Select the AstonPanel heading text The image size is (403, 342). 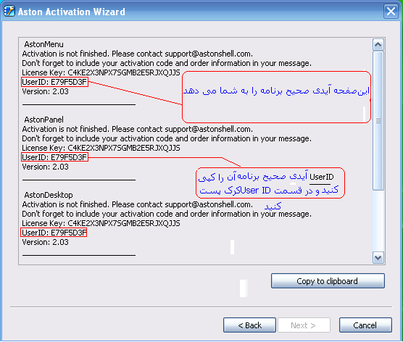[44, 120]
